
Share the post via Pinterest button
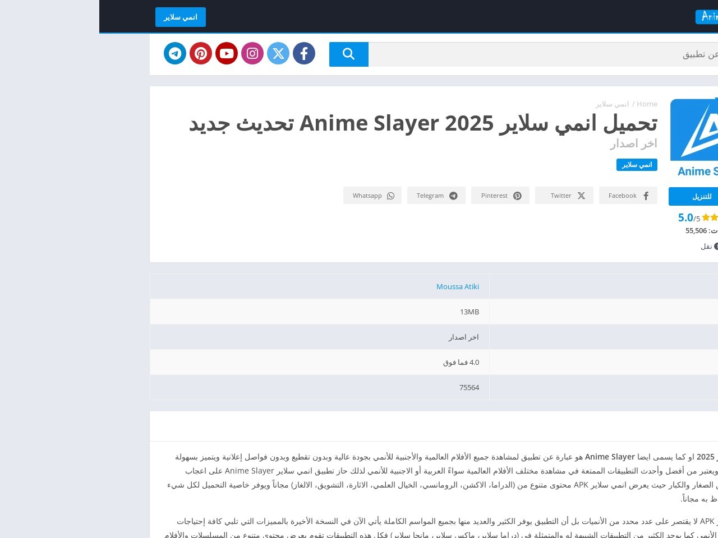coord(500,196)
